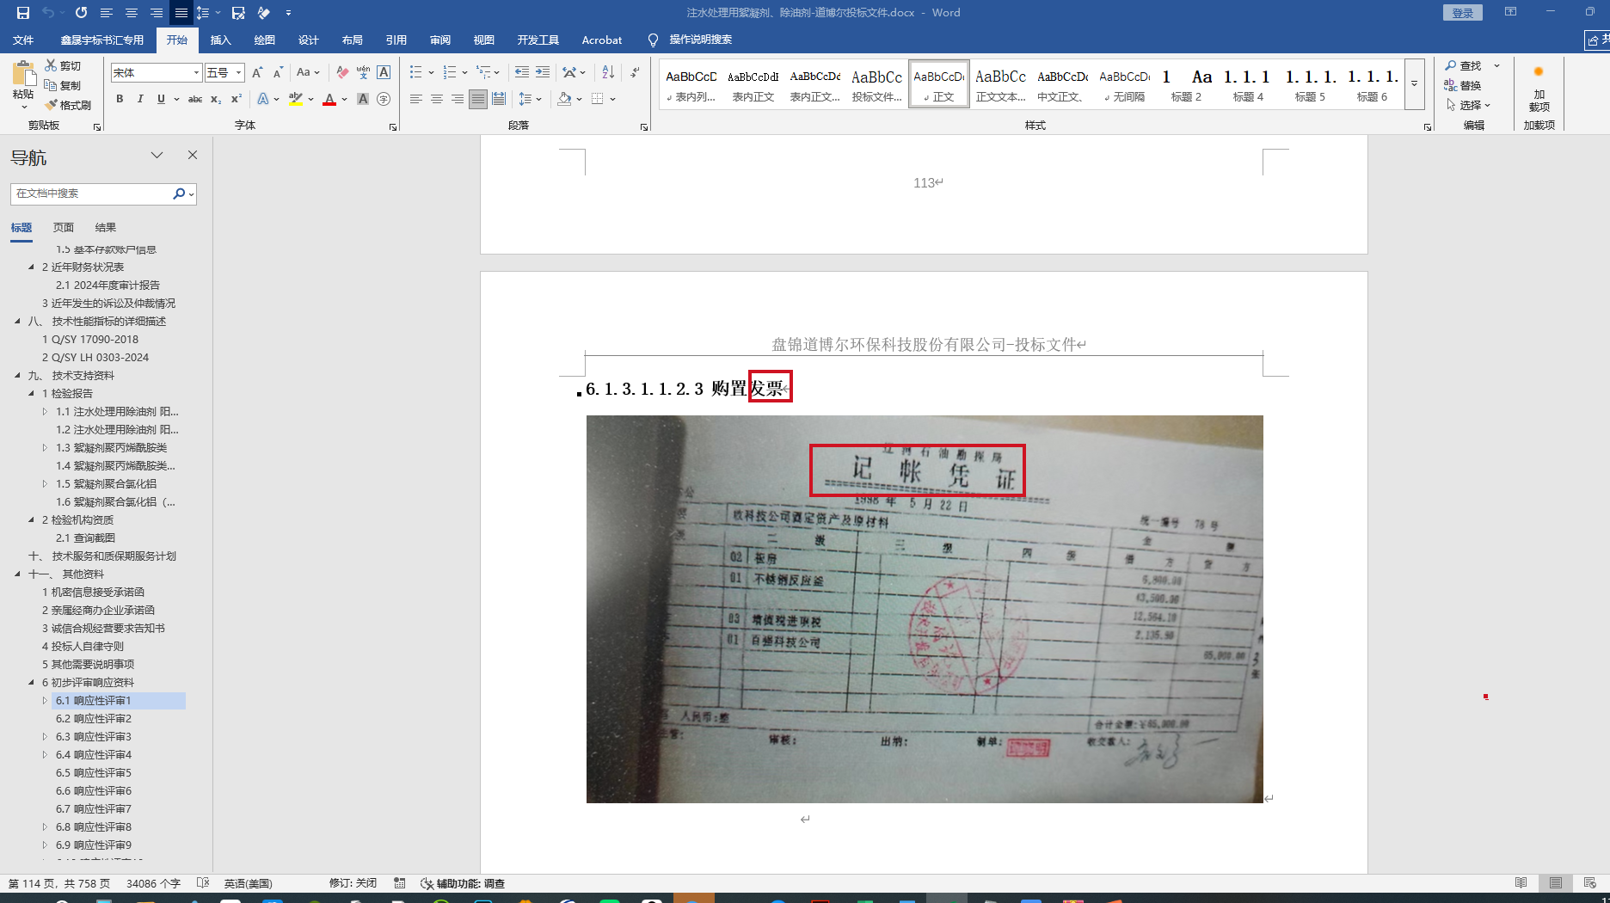The width and height of the screenshot is (1610, 903).
Task: Go to 2.1 2024年度审计报告 in navigation
Action: click(x=108, y=285)
